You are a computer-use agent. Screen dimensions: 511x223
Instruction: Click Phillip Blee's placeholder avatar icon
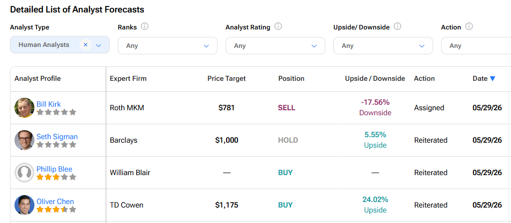pos(24,173)
